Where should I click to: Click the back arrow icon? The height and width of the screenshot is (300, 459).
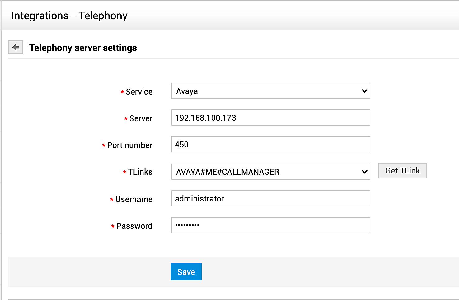click(16, 48)
